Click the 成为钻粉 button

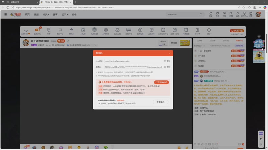(x=240, y=46)
